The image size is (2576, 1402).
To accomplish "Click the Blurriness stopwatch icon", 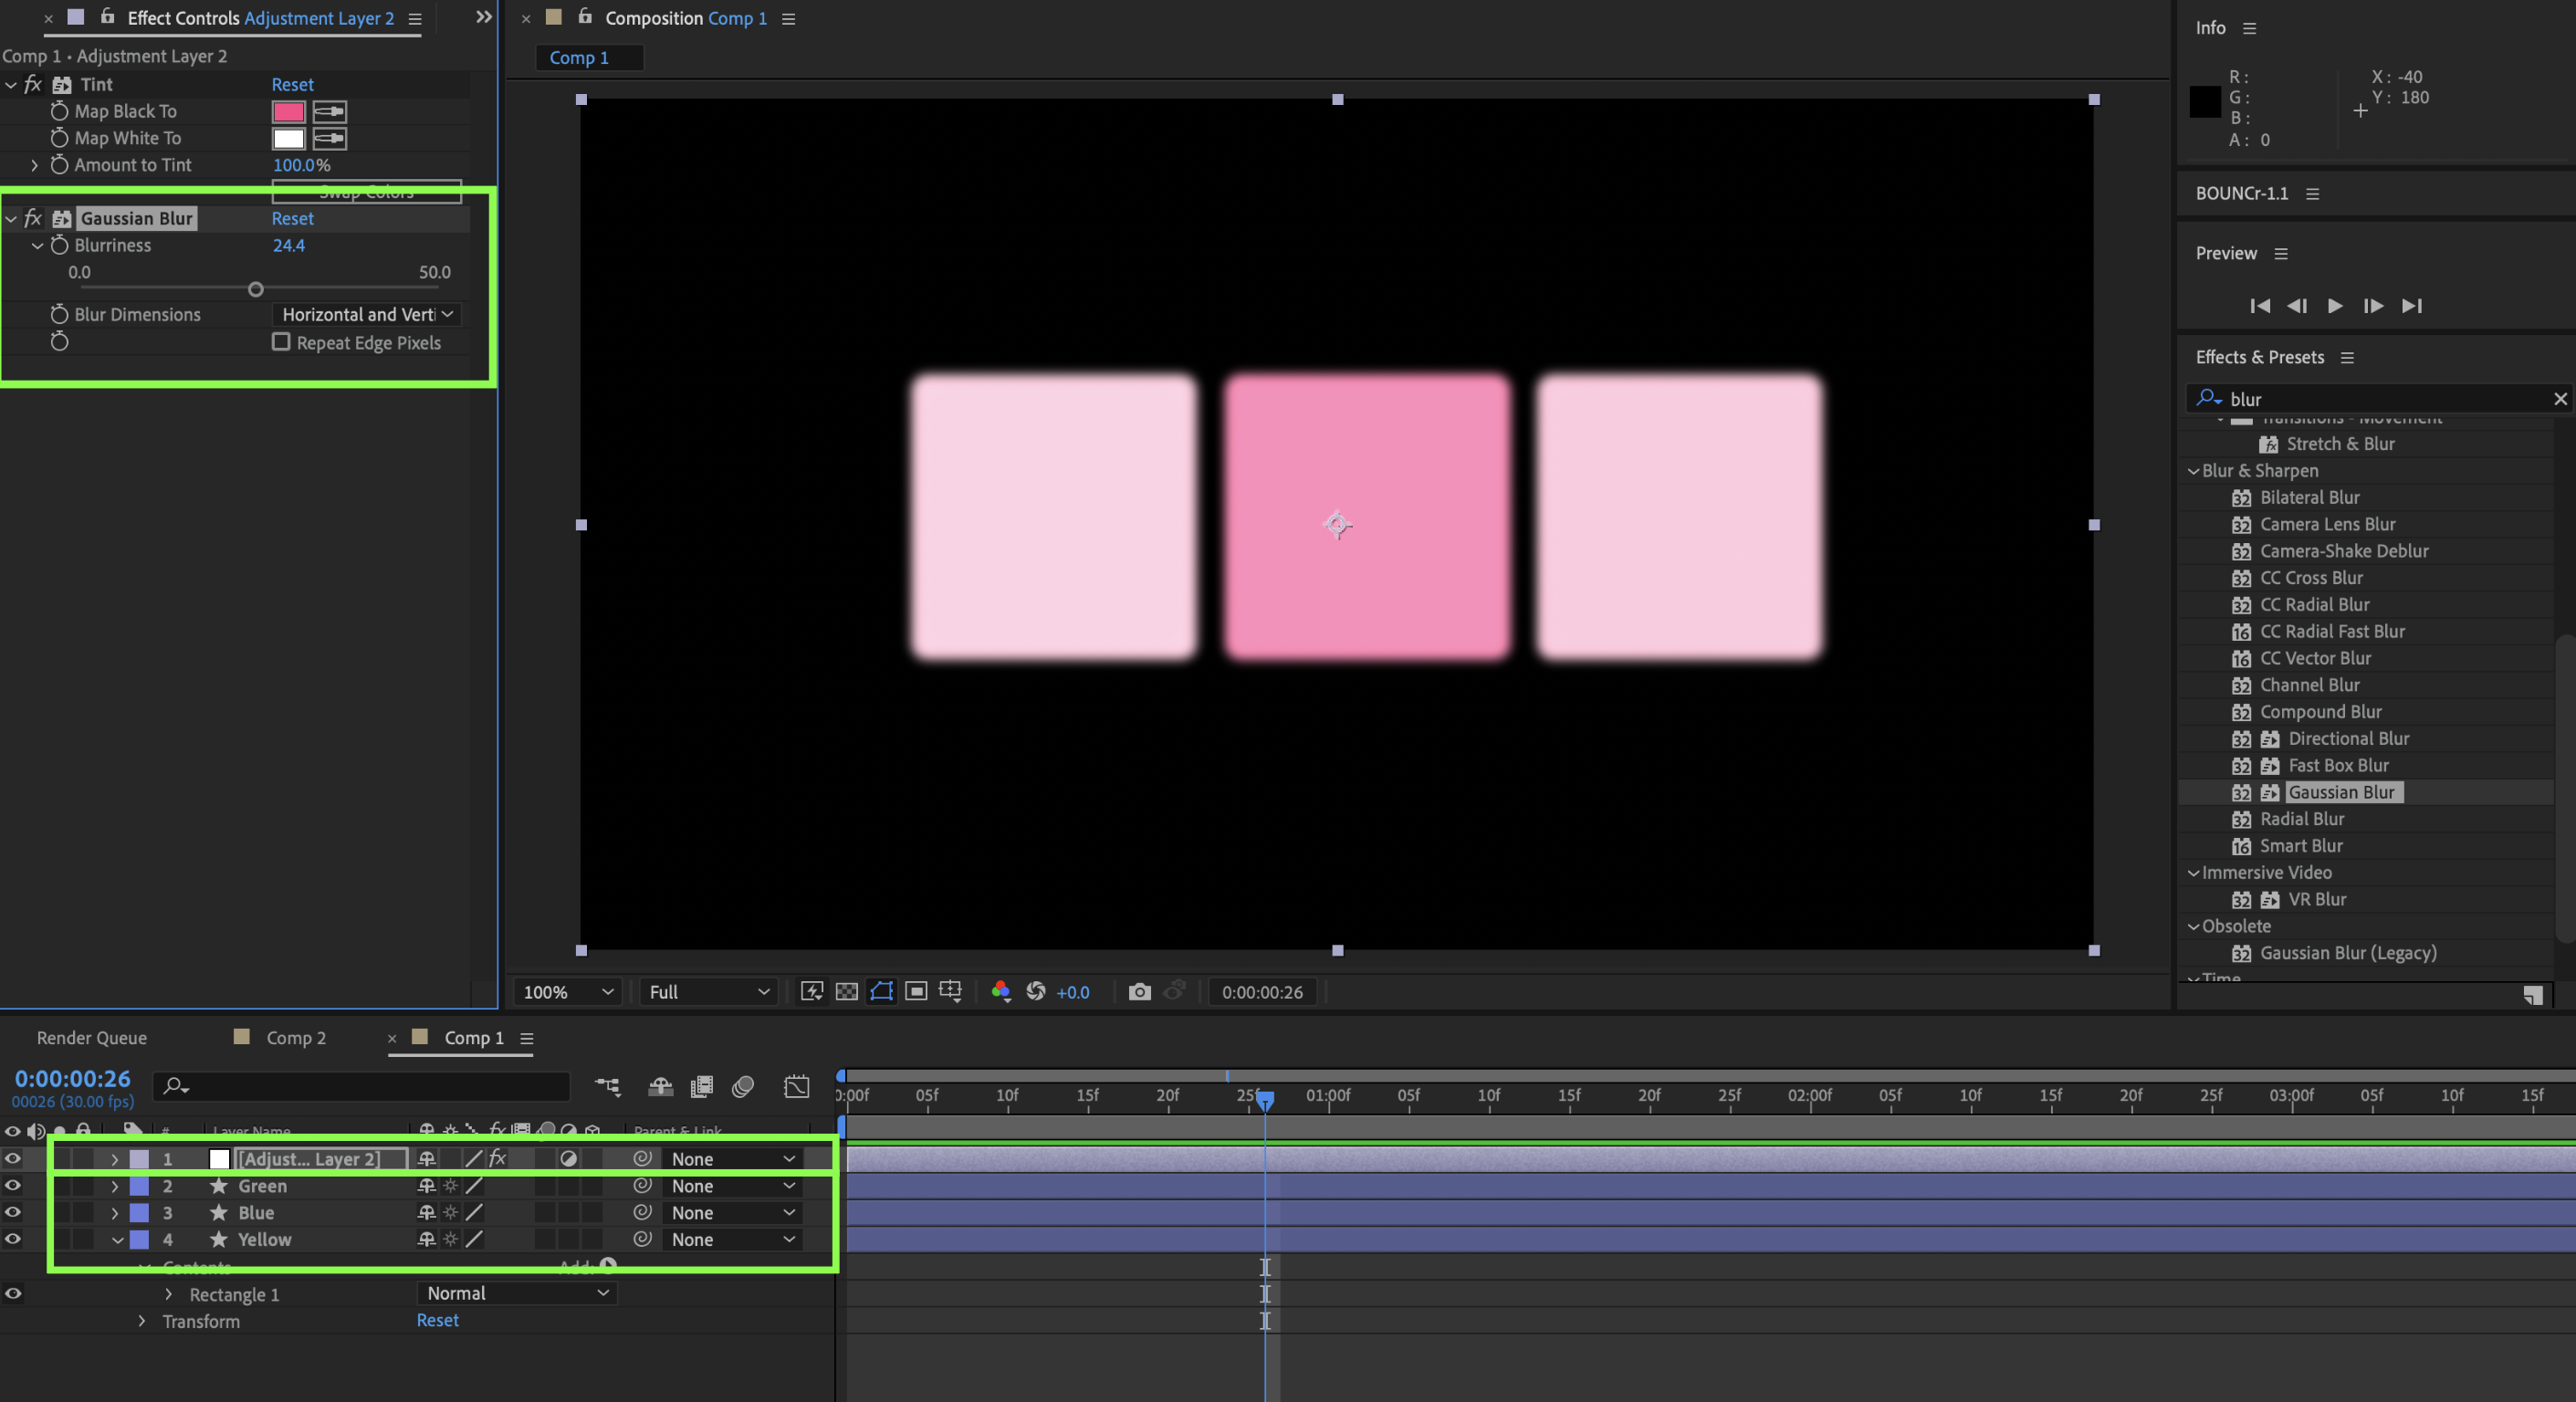I will tap(60, 245).
